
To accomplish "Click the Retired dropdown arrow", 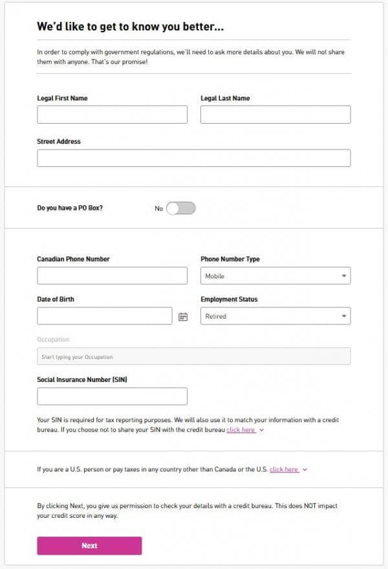I will pos(344,317).
